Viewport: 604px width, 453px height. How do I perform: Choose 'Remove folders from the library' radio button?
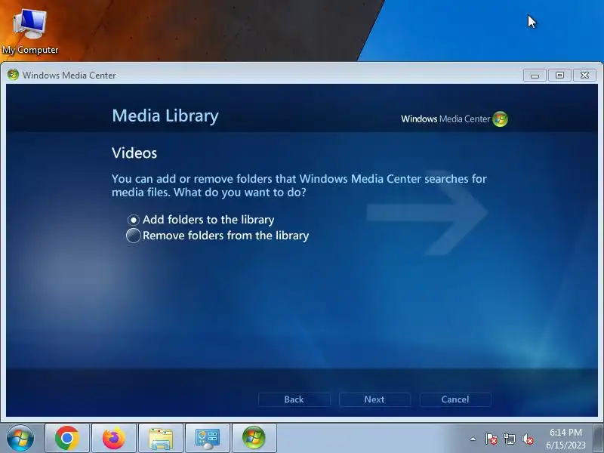point(134,236)
